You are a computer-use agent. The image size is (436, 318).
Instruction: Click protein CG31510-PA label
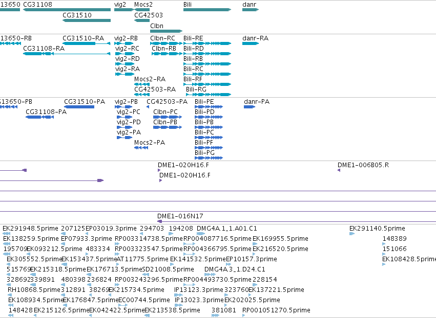pyautogui.click(x=85, y=102)
